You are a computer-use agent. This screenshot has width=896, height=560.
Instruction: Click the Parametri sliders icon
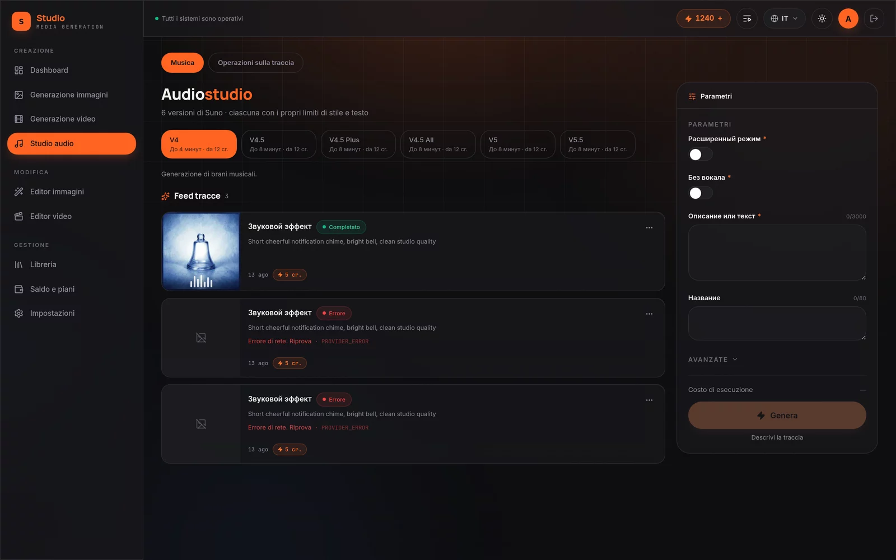(692, 96)
